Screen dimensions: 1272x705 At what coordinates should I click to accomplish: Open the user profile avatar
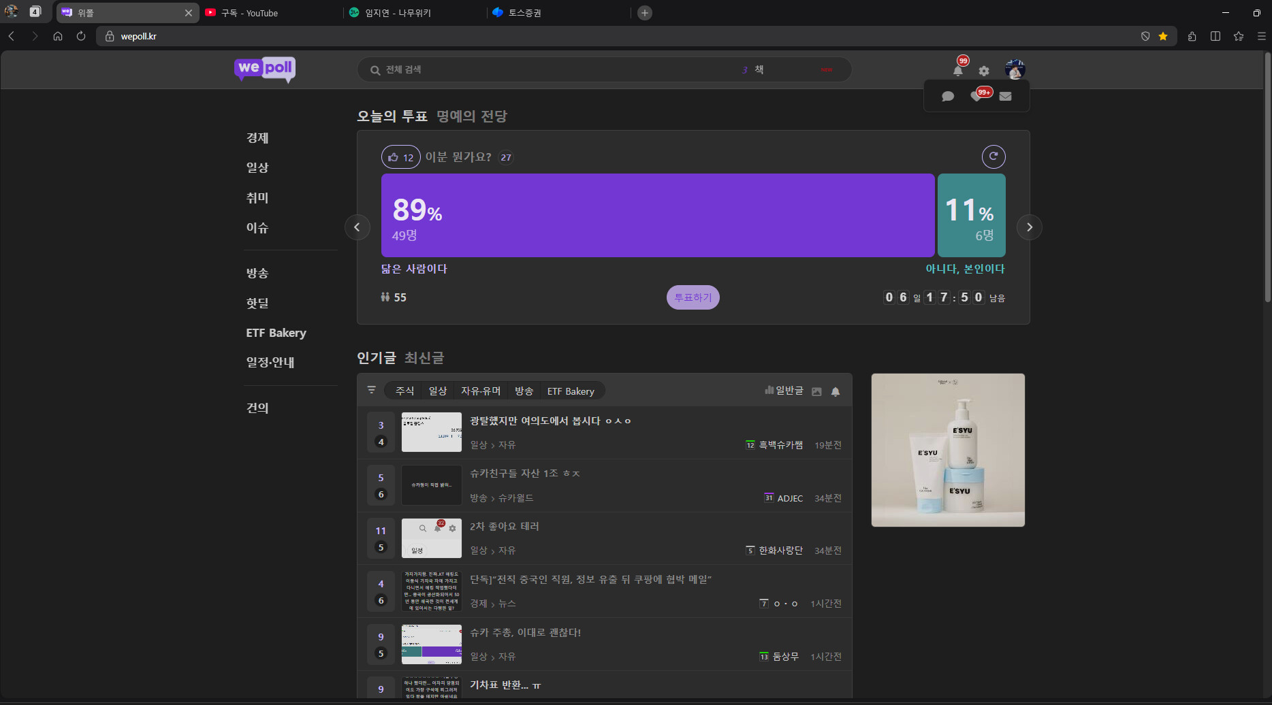[1015, 69]
